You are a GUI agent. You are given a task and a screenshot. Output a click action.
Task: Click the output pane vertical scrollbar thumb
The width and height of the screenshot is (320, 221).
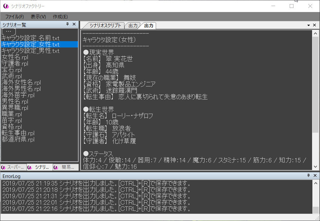(x=315, y=85)
